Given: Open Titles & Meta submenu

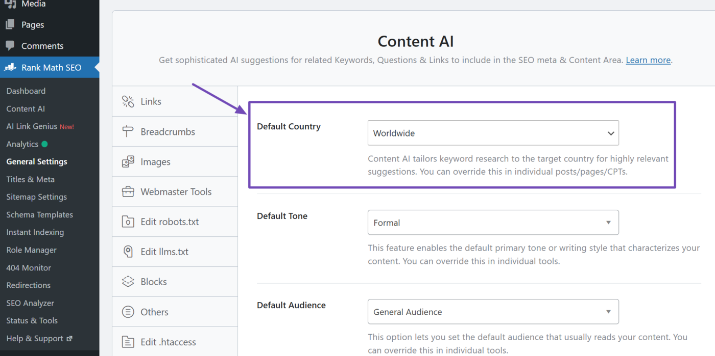Looking at the screenshot, I should [x=31, y=179].
